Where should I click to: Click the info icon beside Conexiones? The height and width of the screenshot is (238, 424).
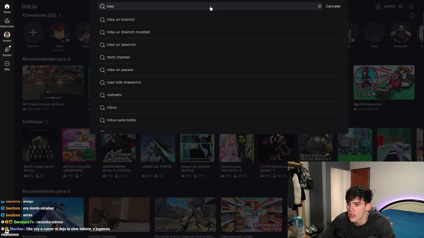click(413, 15)
